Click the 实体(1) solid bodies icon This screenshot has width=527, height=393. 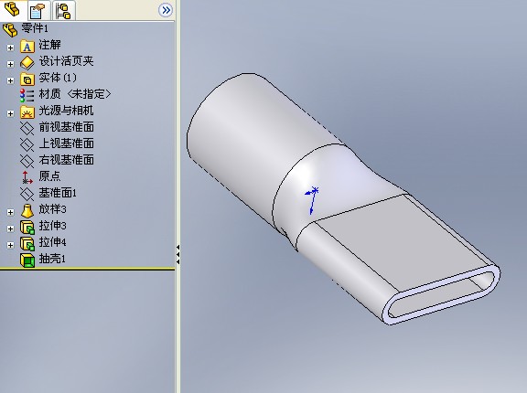[x=27, y=80]
